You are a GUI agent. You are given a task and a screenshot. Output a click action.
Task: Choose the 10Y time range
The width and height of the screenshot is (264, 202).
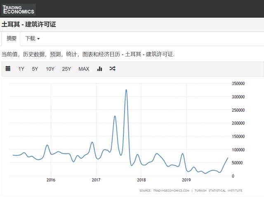[x=50, y=69]
